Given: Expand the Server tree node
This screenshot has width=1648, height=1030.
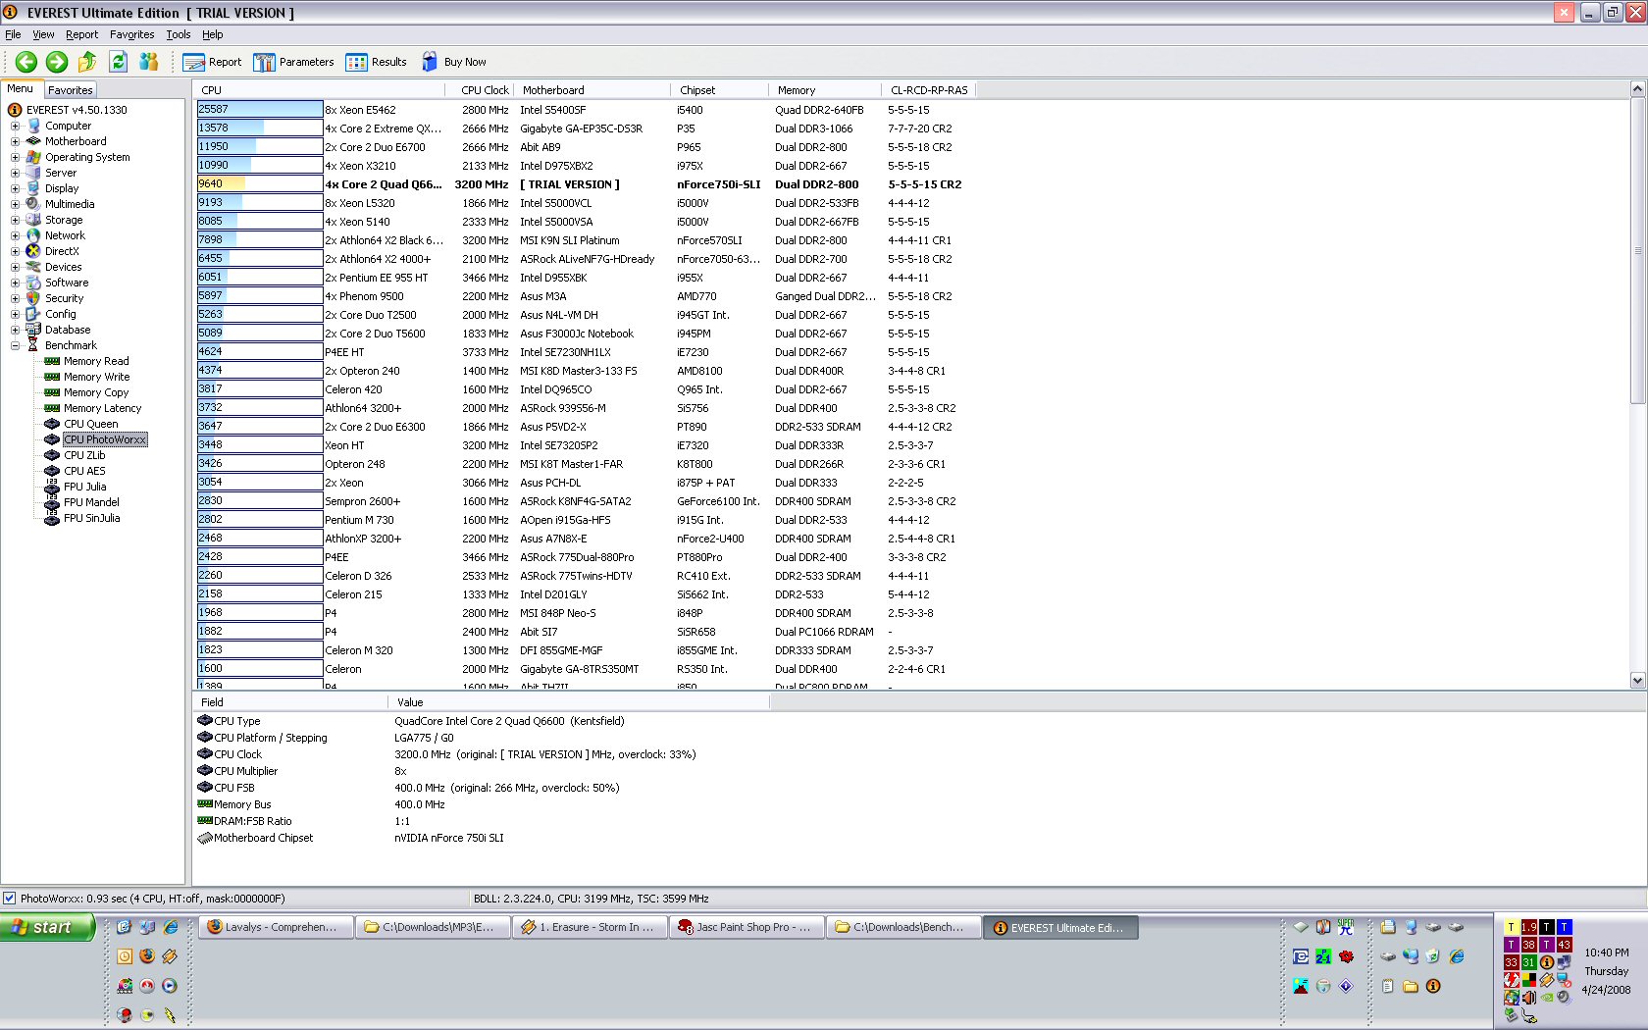Looking at the screenshot, I should [x=15, y=173].
